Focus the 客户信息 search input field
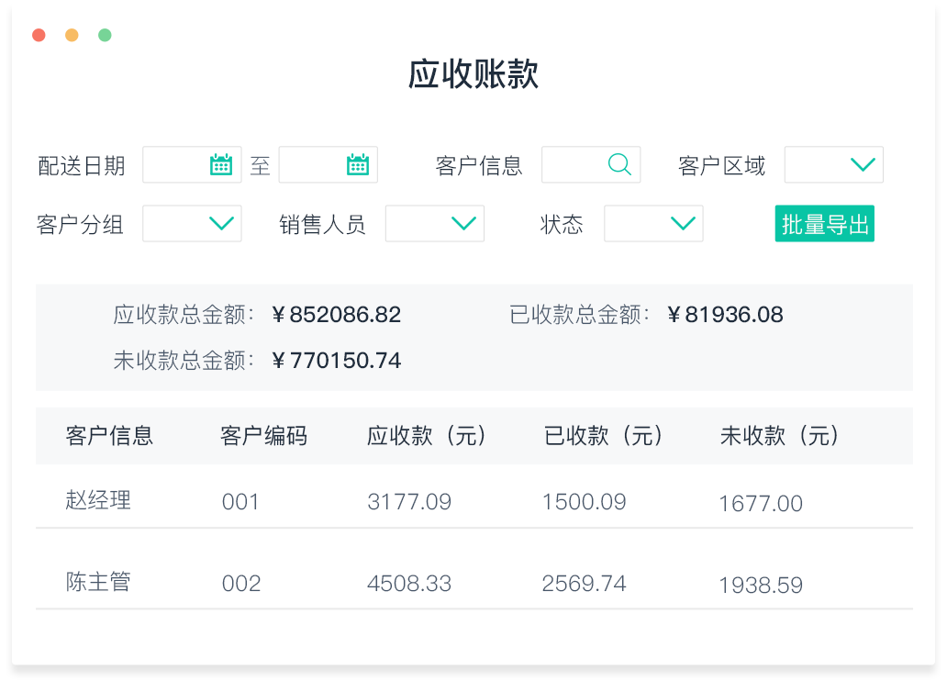Screen dimensions: 947x692 tap(573, 165)
